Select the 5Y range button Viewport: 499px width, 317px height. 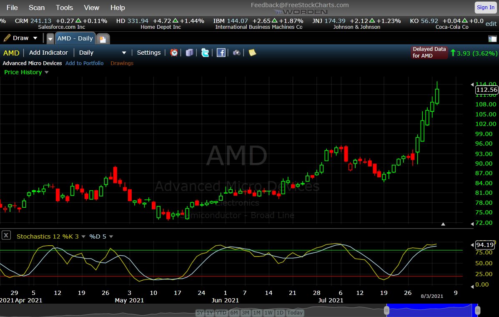coord(200,312)
